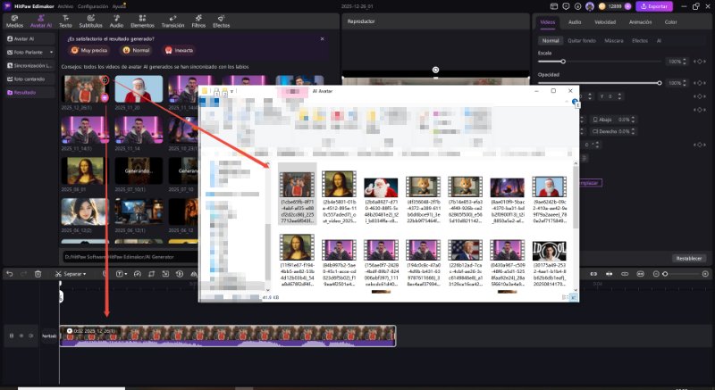The height and width of the screenshot is (390, 715).
Task: Adjust the Escala slider handle
Action: coord(563,61)
